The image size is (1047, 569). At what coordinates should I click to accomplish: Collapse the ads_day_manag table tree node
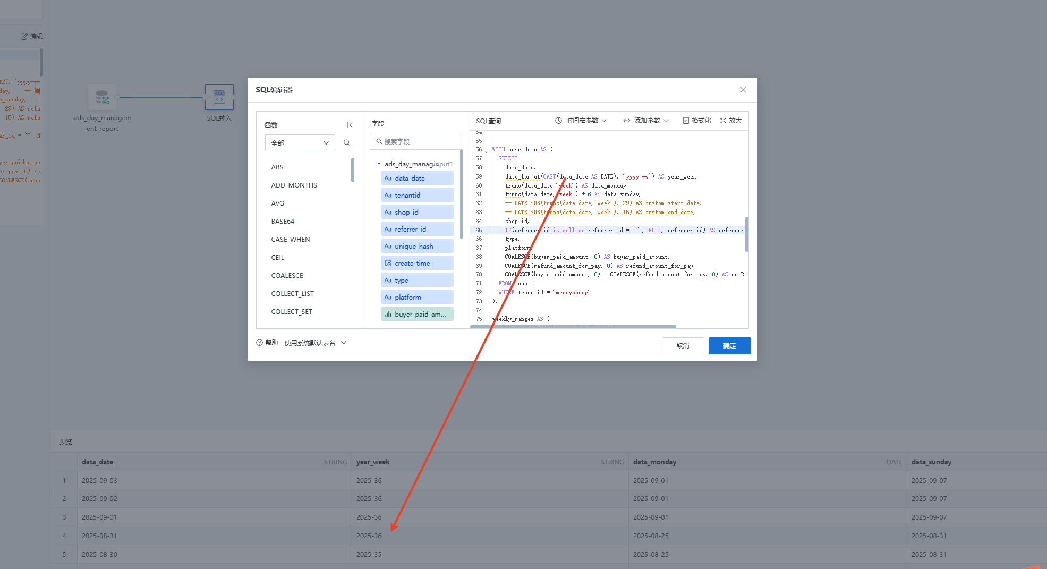click(x=379, y=164)
